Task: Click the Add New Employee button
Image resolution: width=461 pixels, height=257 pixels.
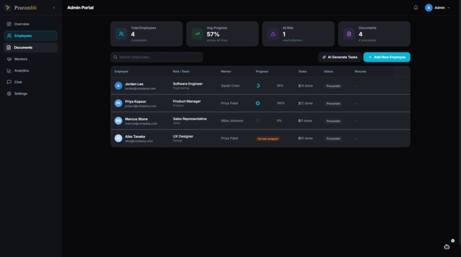Action: coord(387,57)
